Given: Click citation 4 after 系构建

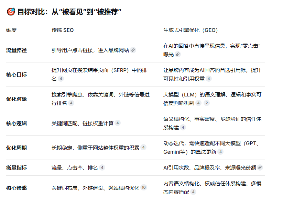Looking at the screenshot, I should click(x=183, y=127).
